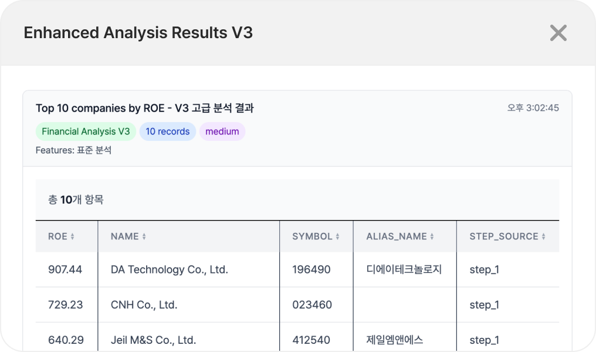Sort table by ROE column arrows
The image size is (596, 352).
click(x=73, y=237)
